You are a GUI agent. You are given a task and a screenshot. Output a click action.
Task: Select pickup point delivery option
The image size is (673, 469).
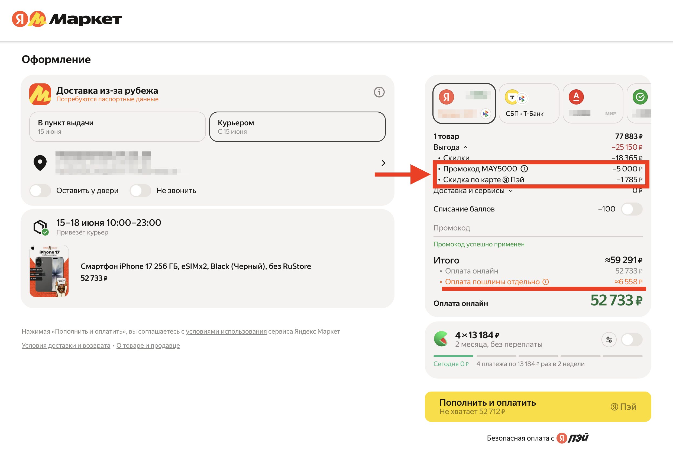117,127
